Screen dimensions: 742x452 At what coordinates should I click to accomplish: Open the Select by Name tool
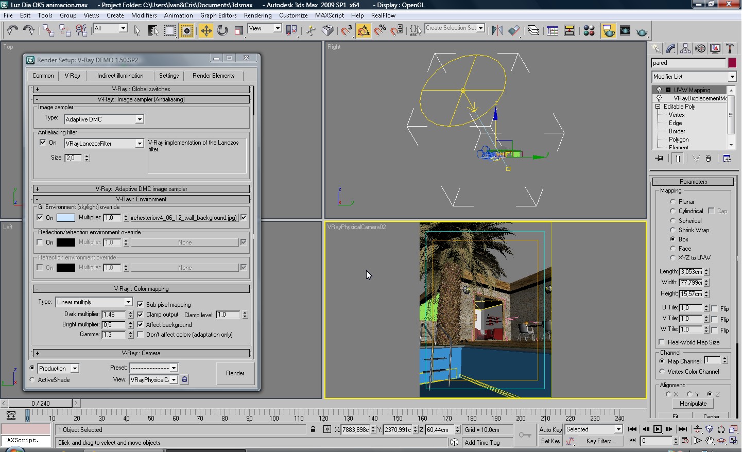point(153,31)
